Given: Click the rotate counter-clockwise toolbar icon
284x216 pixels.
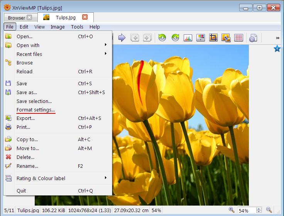Looking at the screenshot, I should tap(162, 37).
